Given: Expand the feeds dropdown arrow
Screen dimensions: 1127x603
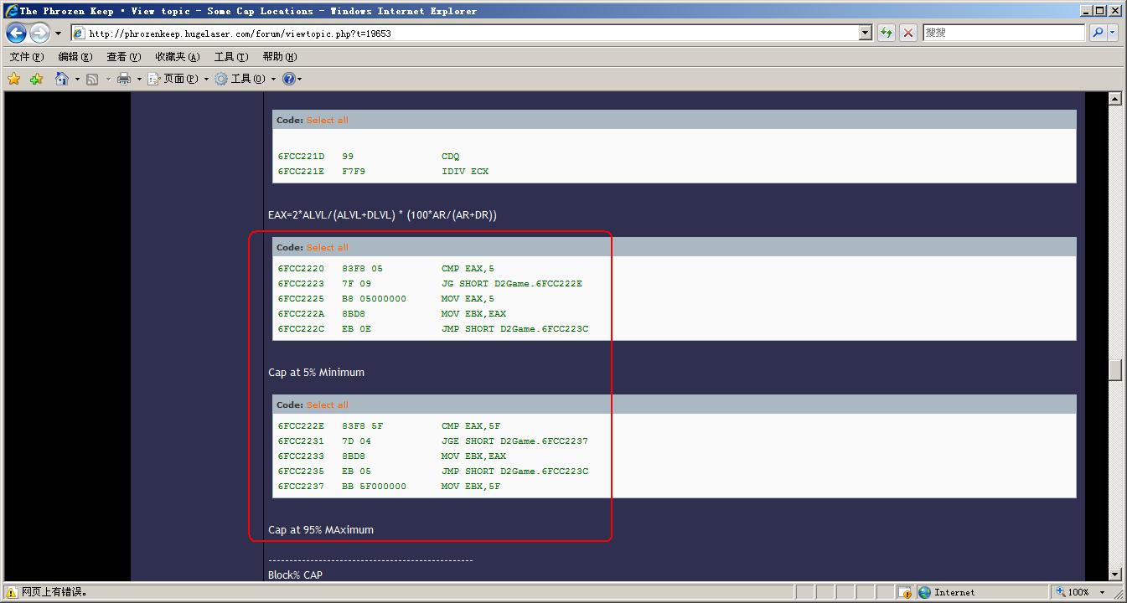Looking at the screenshot, I should coord(107,80).
